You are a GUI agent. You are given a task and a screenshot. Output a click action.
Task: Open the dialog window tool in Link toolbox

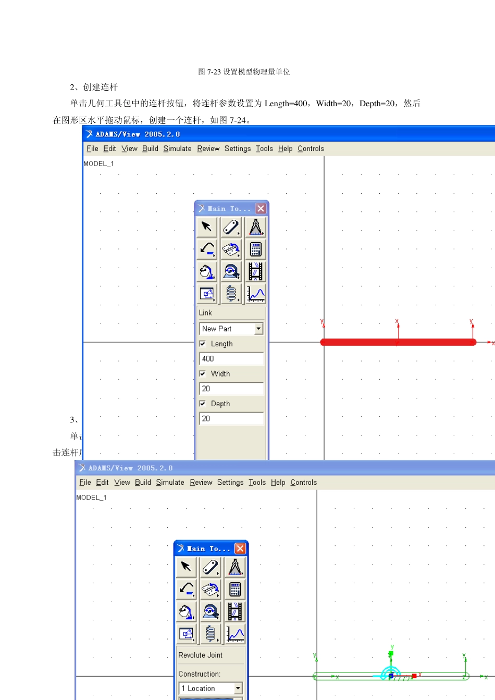(207, 294)
